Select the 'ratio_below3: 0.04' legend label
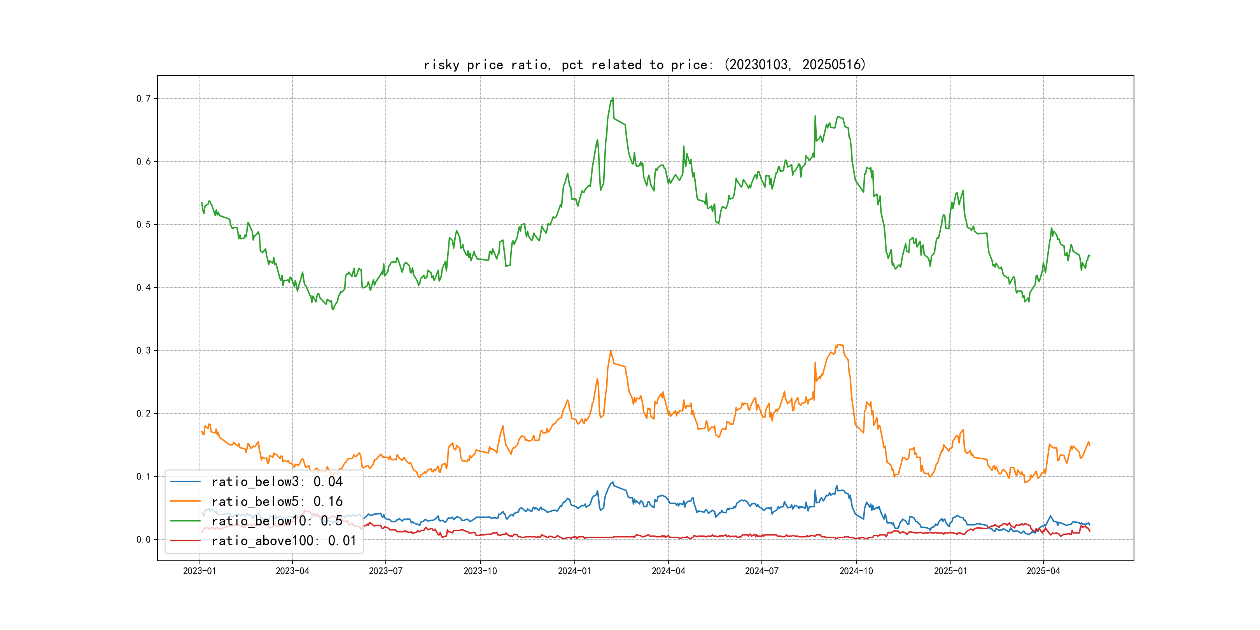 pyautogui.click(x=277, y=482)
